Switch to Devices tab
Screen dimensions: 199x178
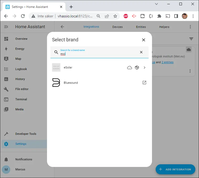(x=117, y=27)
